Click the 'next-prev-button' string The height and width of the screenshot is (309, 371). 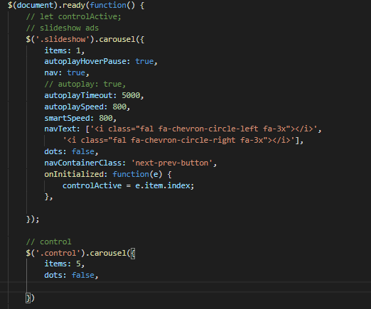tap(172, 163)
